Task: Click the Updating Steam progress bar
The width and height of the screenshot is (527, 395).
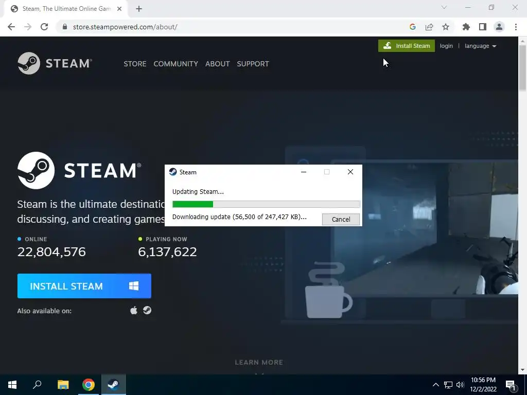Action: [x=266, y=204]
